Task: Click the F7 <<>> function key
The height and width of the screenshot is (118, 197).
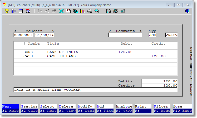Action: [124, 111]
